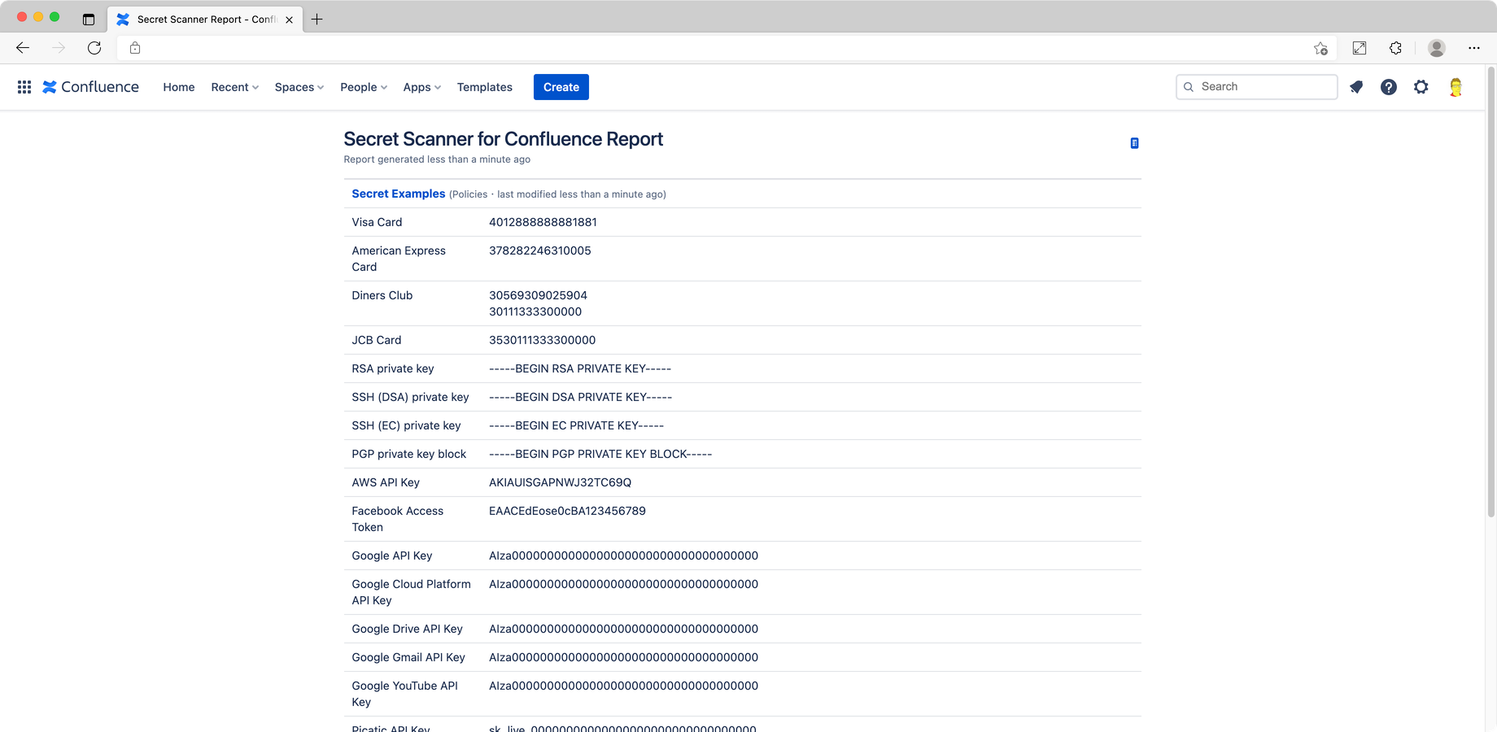Click the Google Cloud Platform API Key label

[411, 592]
